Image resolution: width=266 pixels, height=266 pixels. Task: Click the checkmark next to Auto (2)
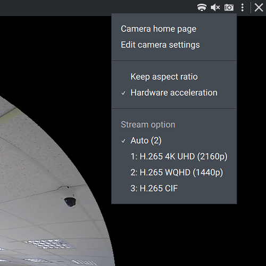pos(123,141)
